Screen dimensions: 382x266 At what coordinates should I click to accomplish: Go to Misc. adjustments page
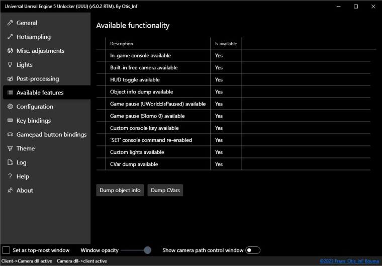(x=47, y=51)
